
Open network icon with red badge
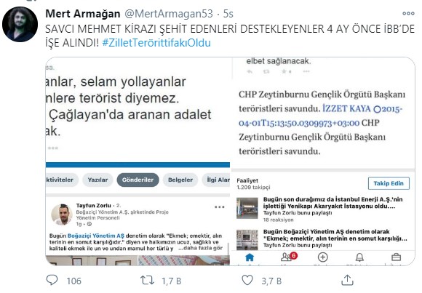[x=288, y=257]
